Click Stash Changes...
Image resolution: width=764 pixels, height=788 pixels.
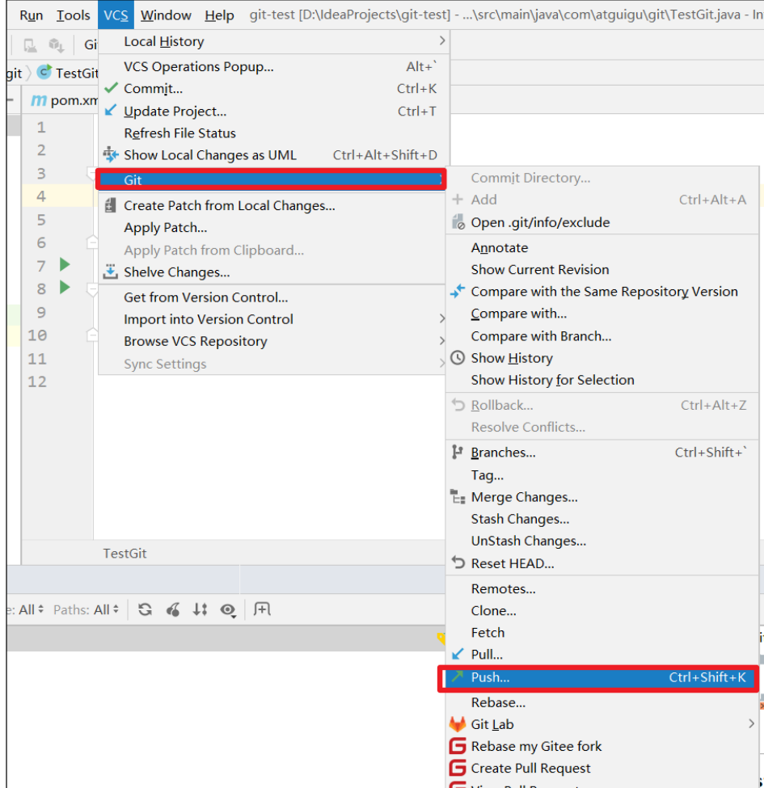click(602, 519)
